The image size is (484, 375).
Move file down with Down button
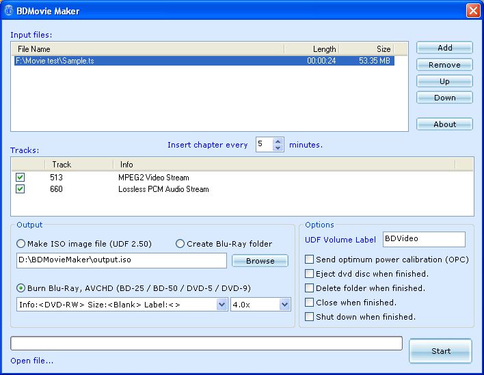444,98
